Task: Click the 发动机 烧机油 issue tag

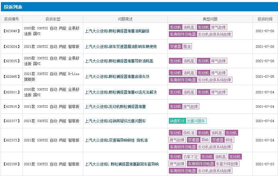Action: (x=182, y=133)
